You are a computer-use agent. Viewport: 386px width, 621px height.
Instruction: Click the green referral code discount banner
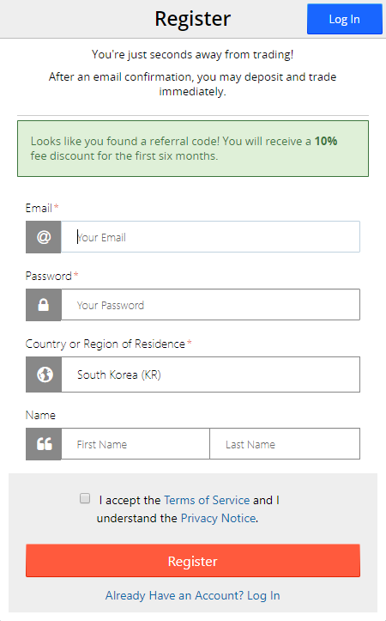(x=193, y=149)
